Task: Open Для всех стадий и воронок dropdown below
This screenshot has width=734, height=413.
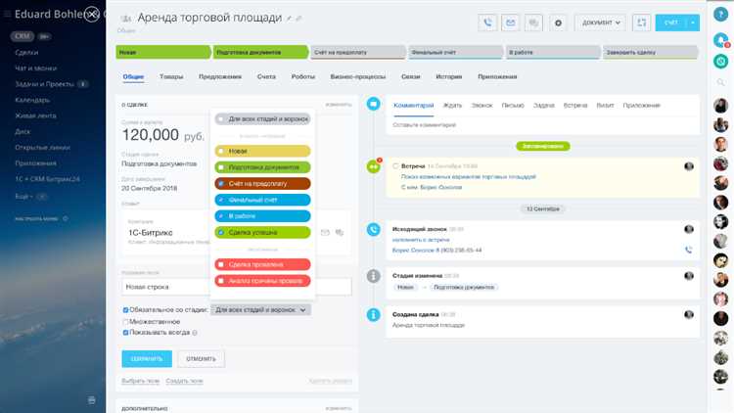Action: pyautogui.click(x=260, y=310)
